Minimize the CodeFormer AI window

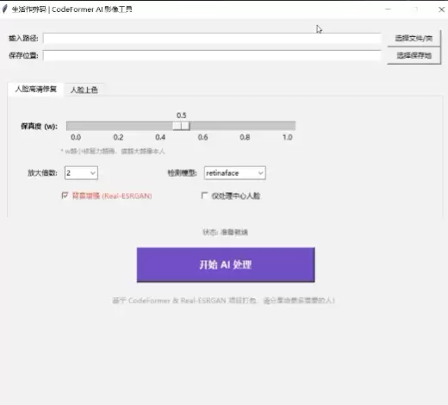pos(388,9)
